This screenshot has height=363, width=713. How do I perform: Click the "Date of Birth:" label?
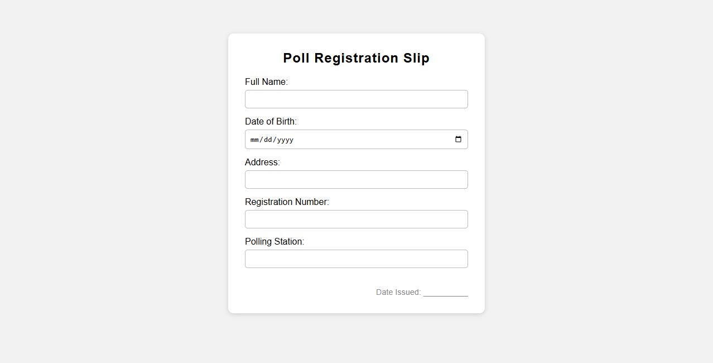pyautogui.click(x=271, y=122)
